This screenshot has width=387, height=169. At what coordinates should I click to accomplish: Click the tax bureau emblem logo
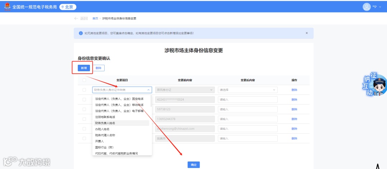[8, 7]
